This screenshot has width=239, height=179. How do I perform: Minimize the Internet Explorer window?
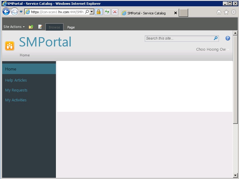click(x=225, y=3)
